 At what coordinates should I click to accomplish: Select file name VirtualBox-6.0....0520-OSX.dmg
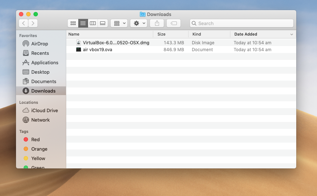pyautogui.click(x=116, y=42)
